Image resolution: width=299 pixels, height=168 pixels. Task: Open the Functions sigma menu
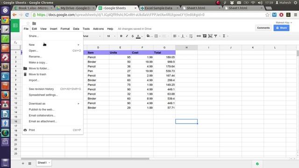tap(224, 36)
